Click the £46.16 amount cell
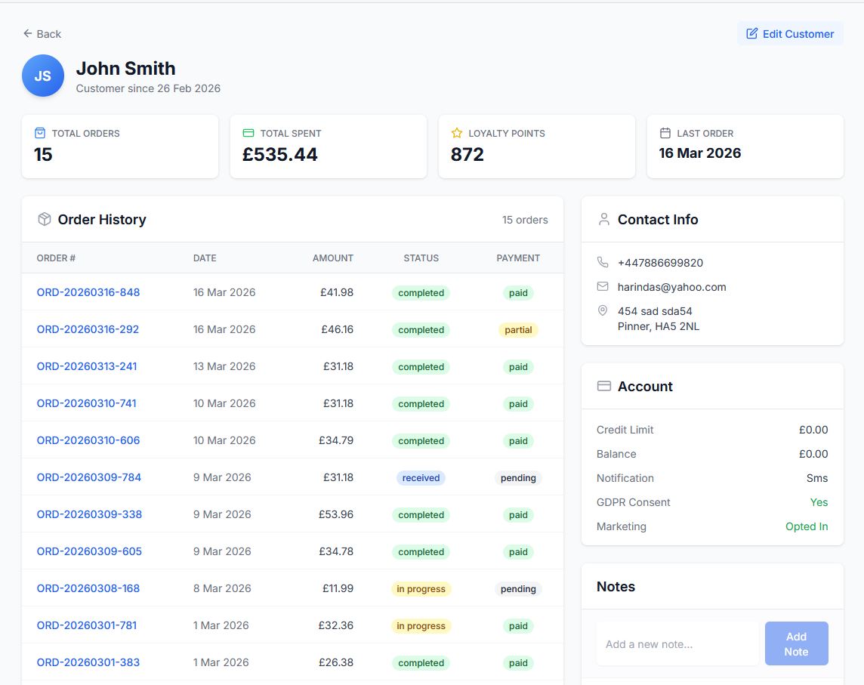Viewport: 864px width, 685px height. (x=338, y=329)
